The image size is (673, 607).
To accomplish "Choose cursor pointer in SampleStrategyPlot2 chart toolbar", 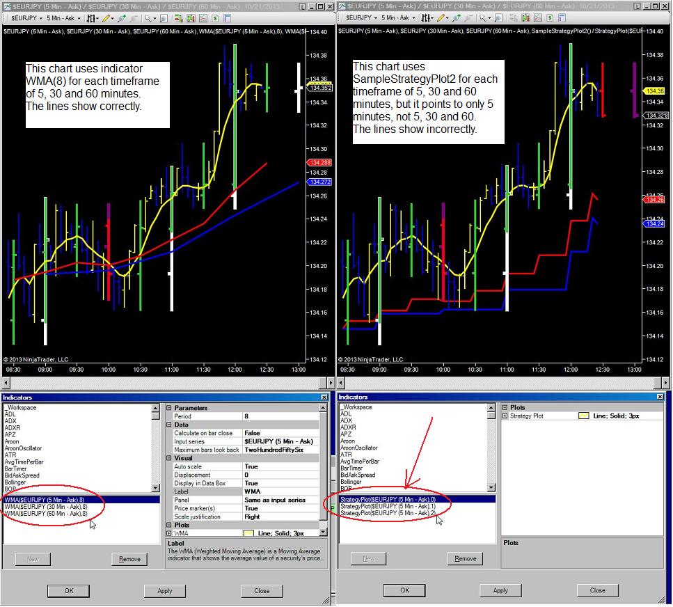I will (484, 18).
